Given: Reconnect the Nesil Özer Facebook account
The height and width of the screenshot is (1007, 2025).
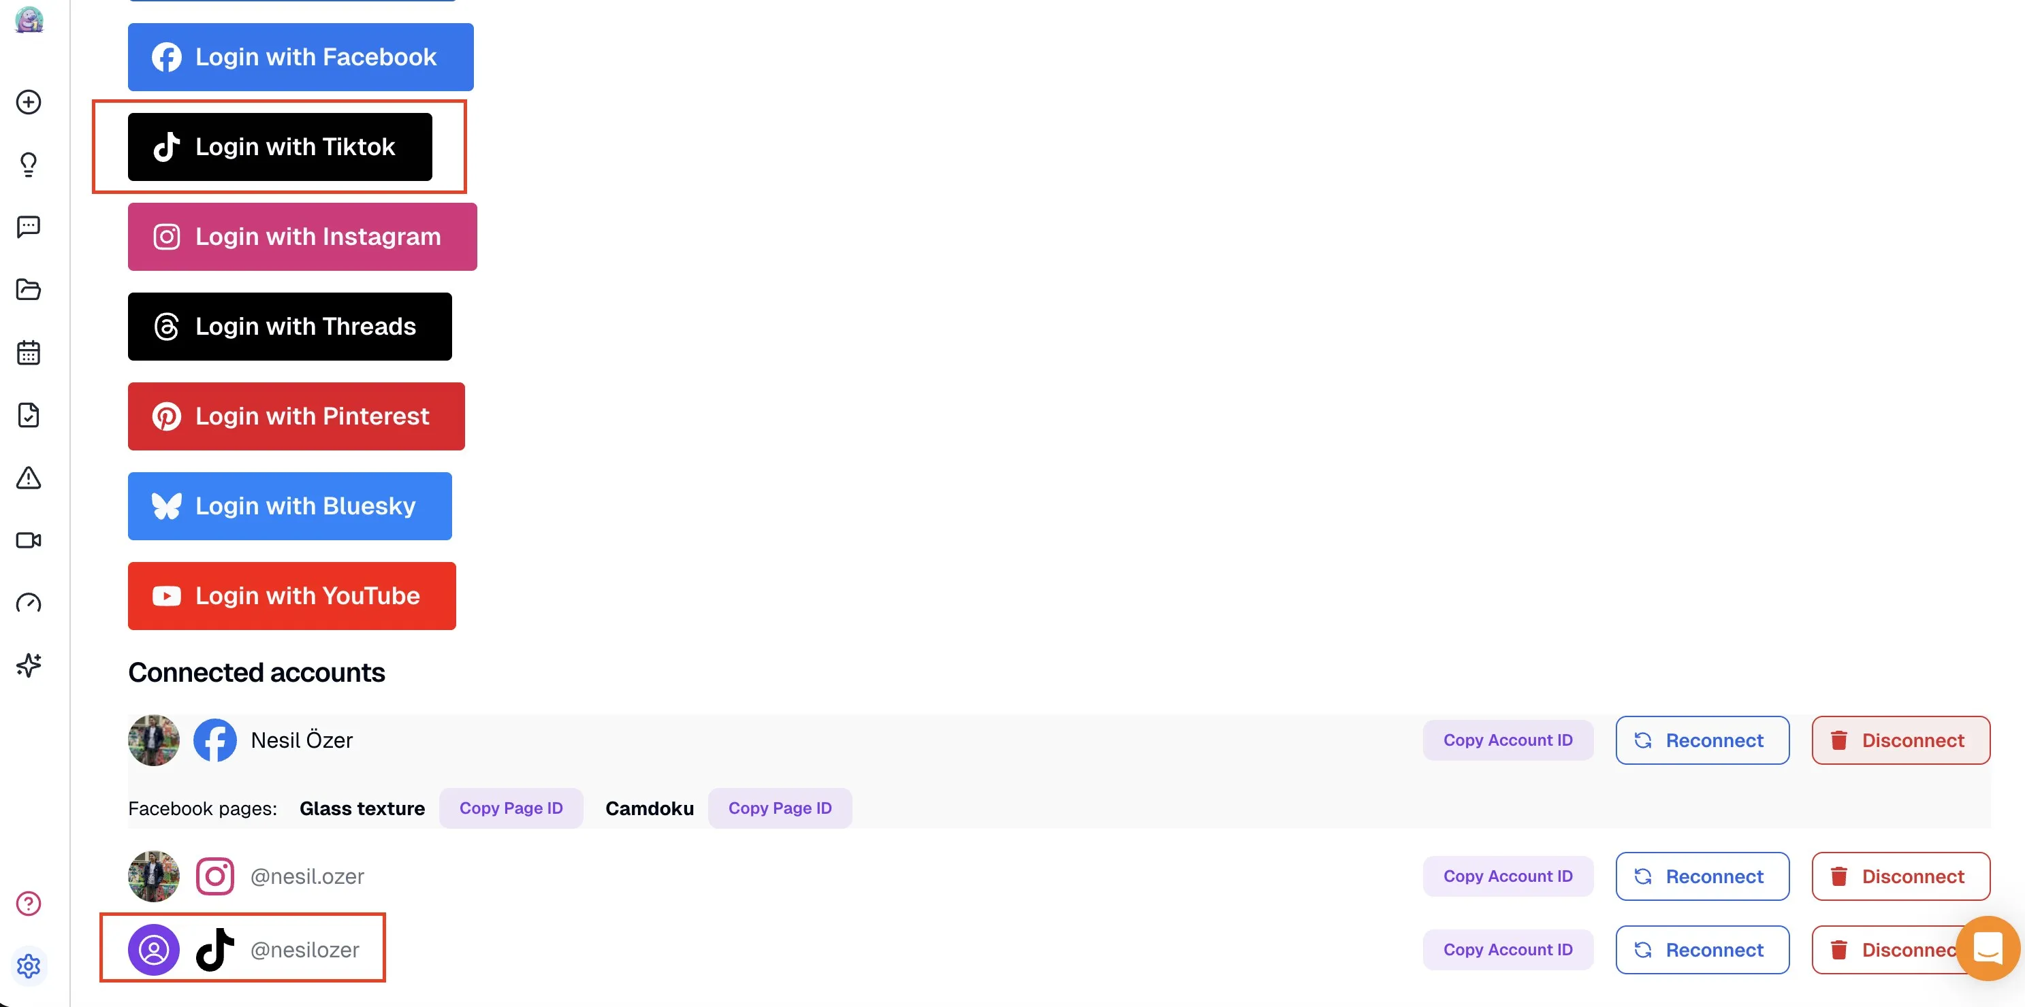Looking at the screenshot, I should pos(1702,740).
